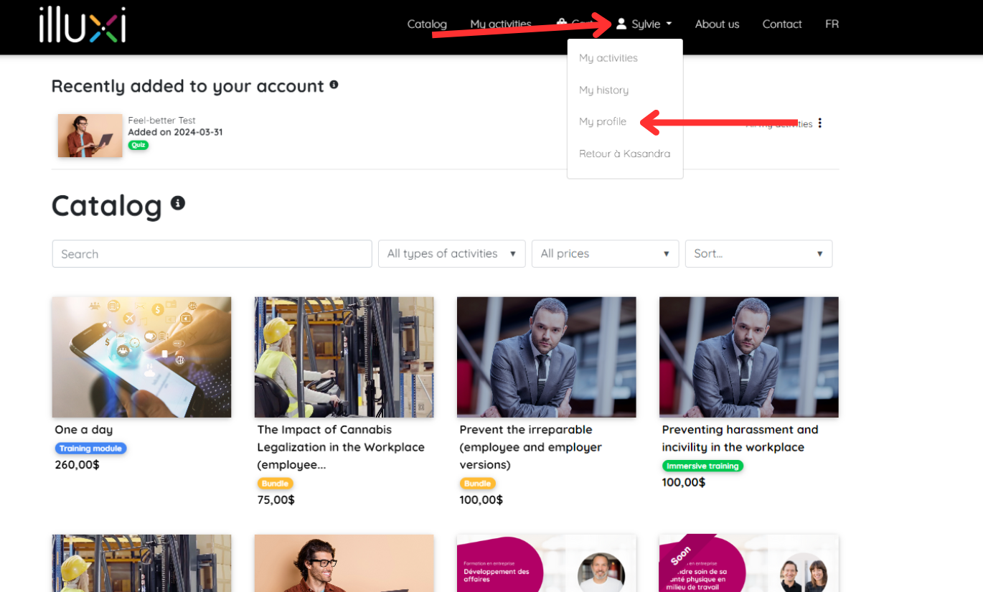
Task: Expand the All types of activities dropdown
Action: click(452, 254)
